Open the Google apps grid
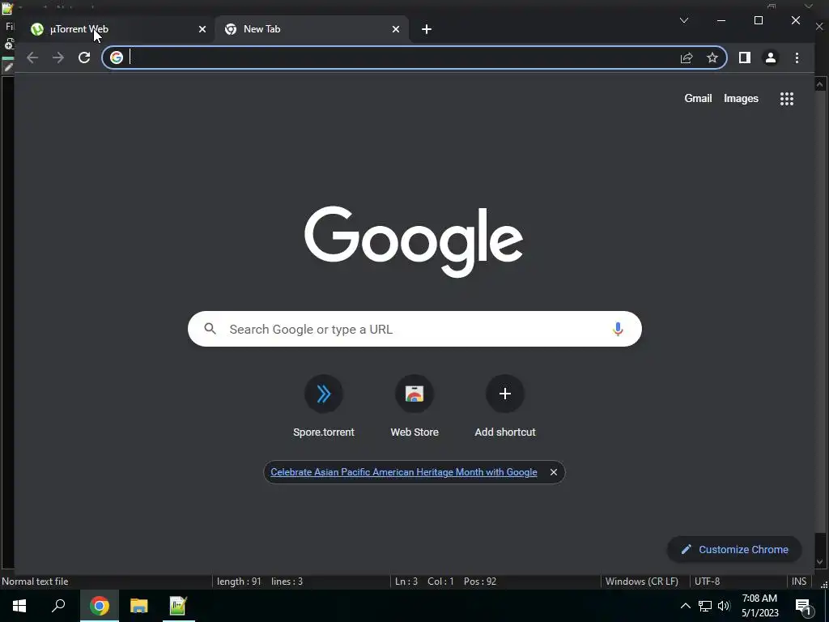Screen dimensions: 829x622 787,99
